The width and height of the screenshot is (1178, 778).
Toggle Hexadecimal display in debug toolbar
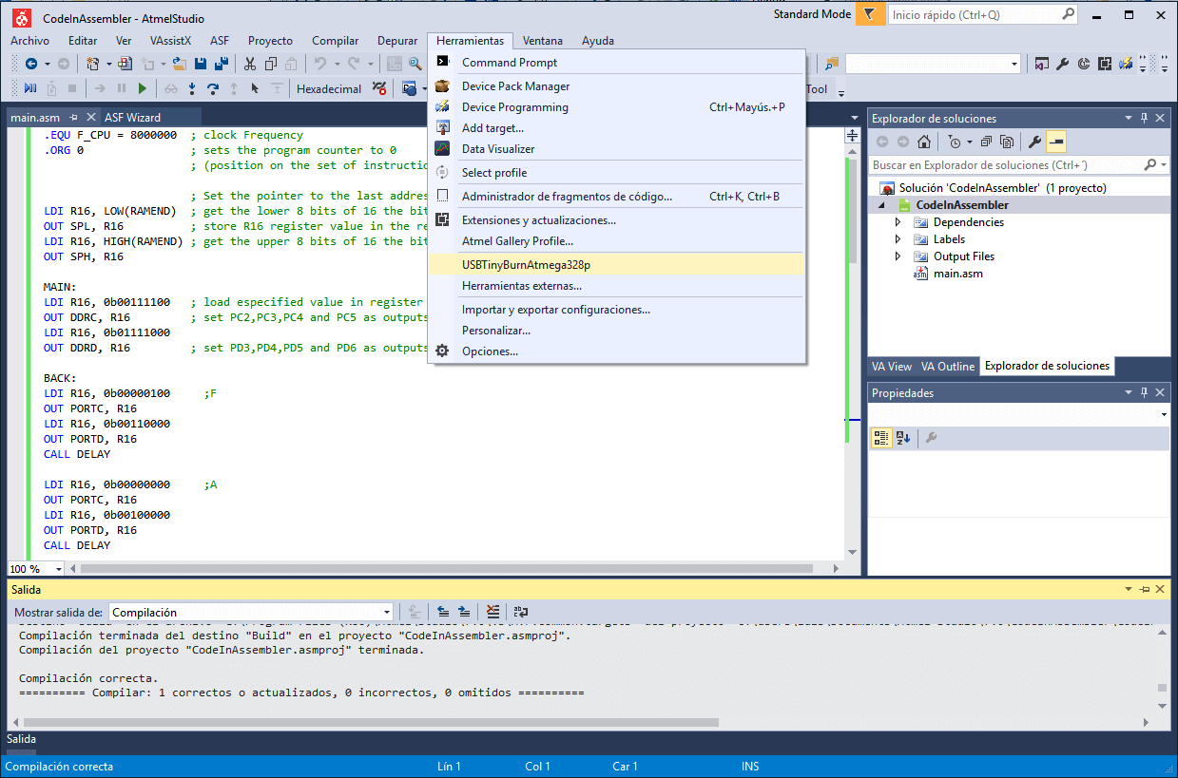point(329,89)
